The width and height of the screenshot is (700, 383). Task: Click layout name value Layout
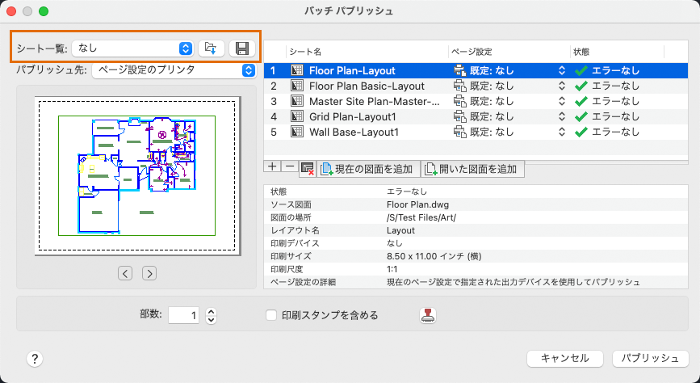[x=401, y=230]
